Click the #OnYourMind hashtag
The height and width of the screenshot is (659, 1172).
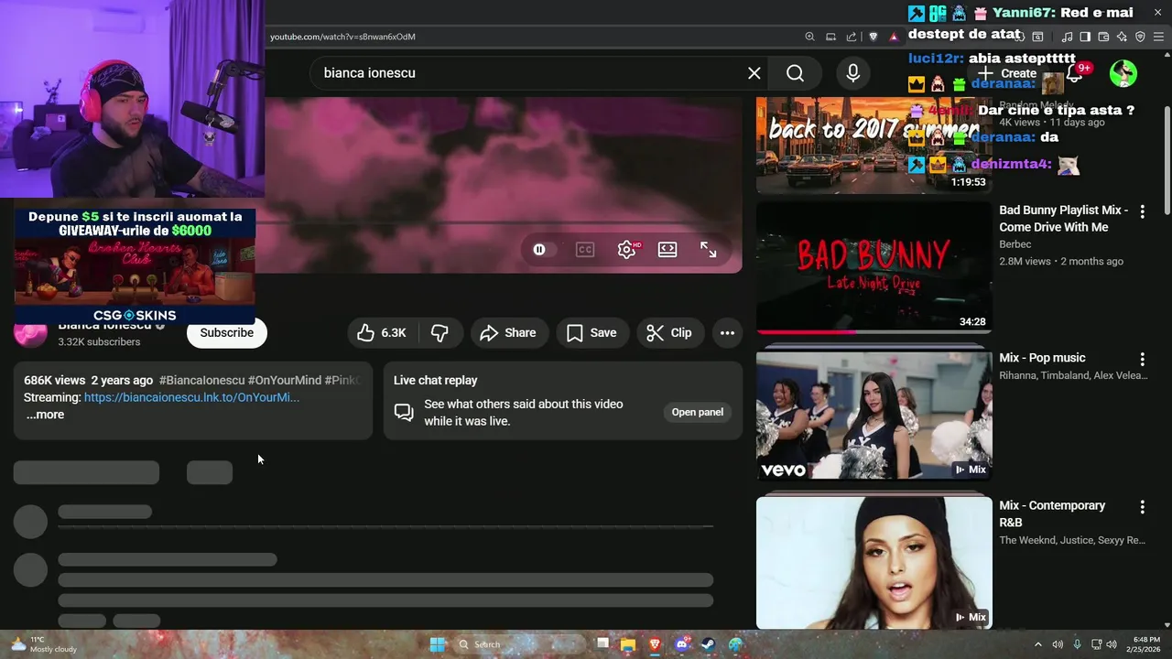(285, 380)
